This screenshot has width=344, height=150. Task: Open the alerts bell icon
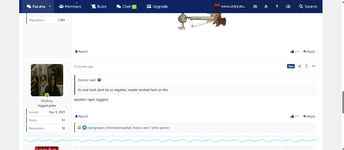click(x=266, y=7)
